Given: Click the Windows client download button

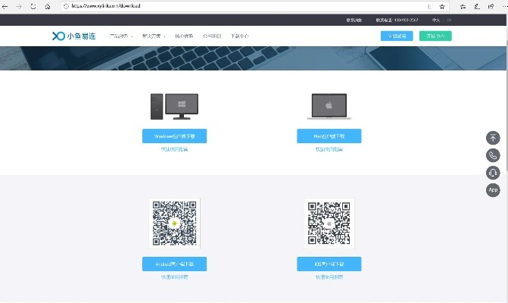Looking at the screenshot, I should point(174,136).
